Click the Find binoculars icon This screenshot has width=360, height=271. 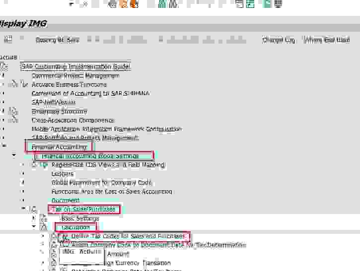tap(162, 4)
